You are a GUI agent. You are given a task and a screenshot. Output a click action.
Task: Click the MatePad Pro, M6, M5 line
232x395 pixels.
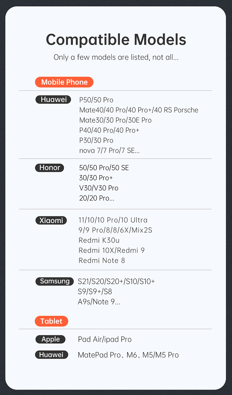(x=128, y=355)
